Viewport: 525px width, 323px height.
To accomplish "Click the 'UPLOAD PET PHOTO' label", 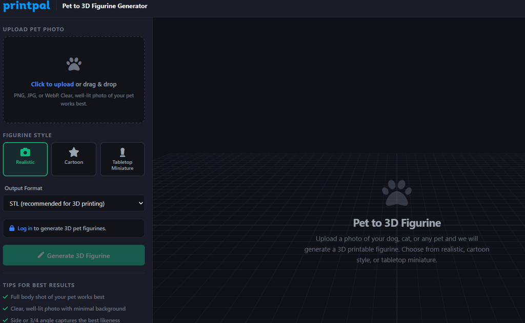I will point(33,29).
